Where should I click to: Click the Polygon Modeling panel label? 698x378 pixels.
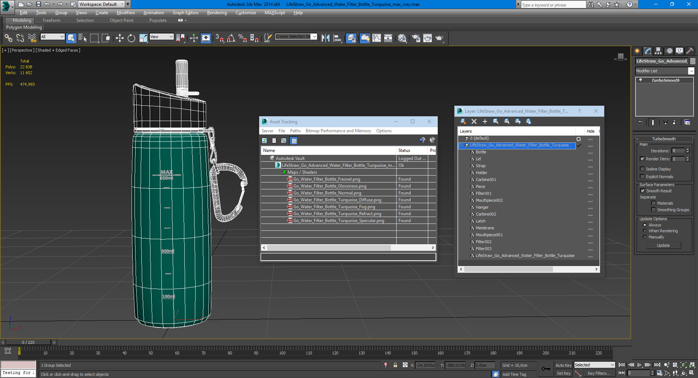[x=24, y=27]
